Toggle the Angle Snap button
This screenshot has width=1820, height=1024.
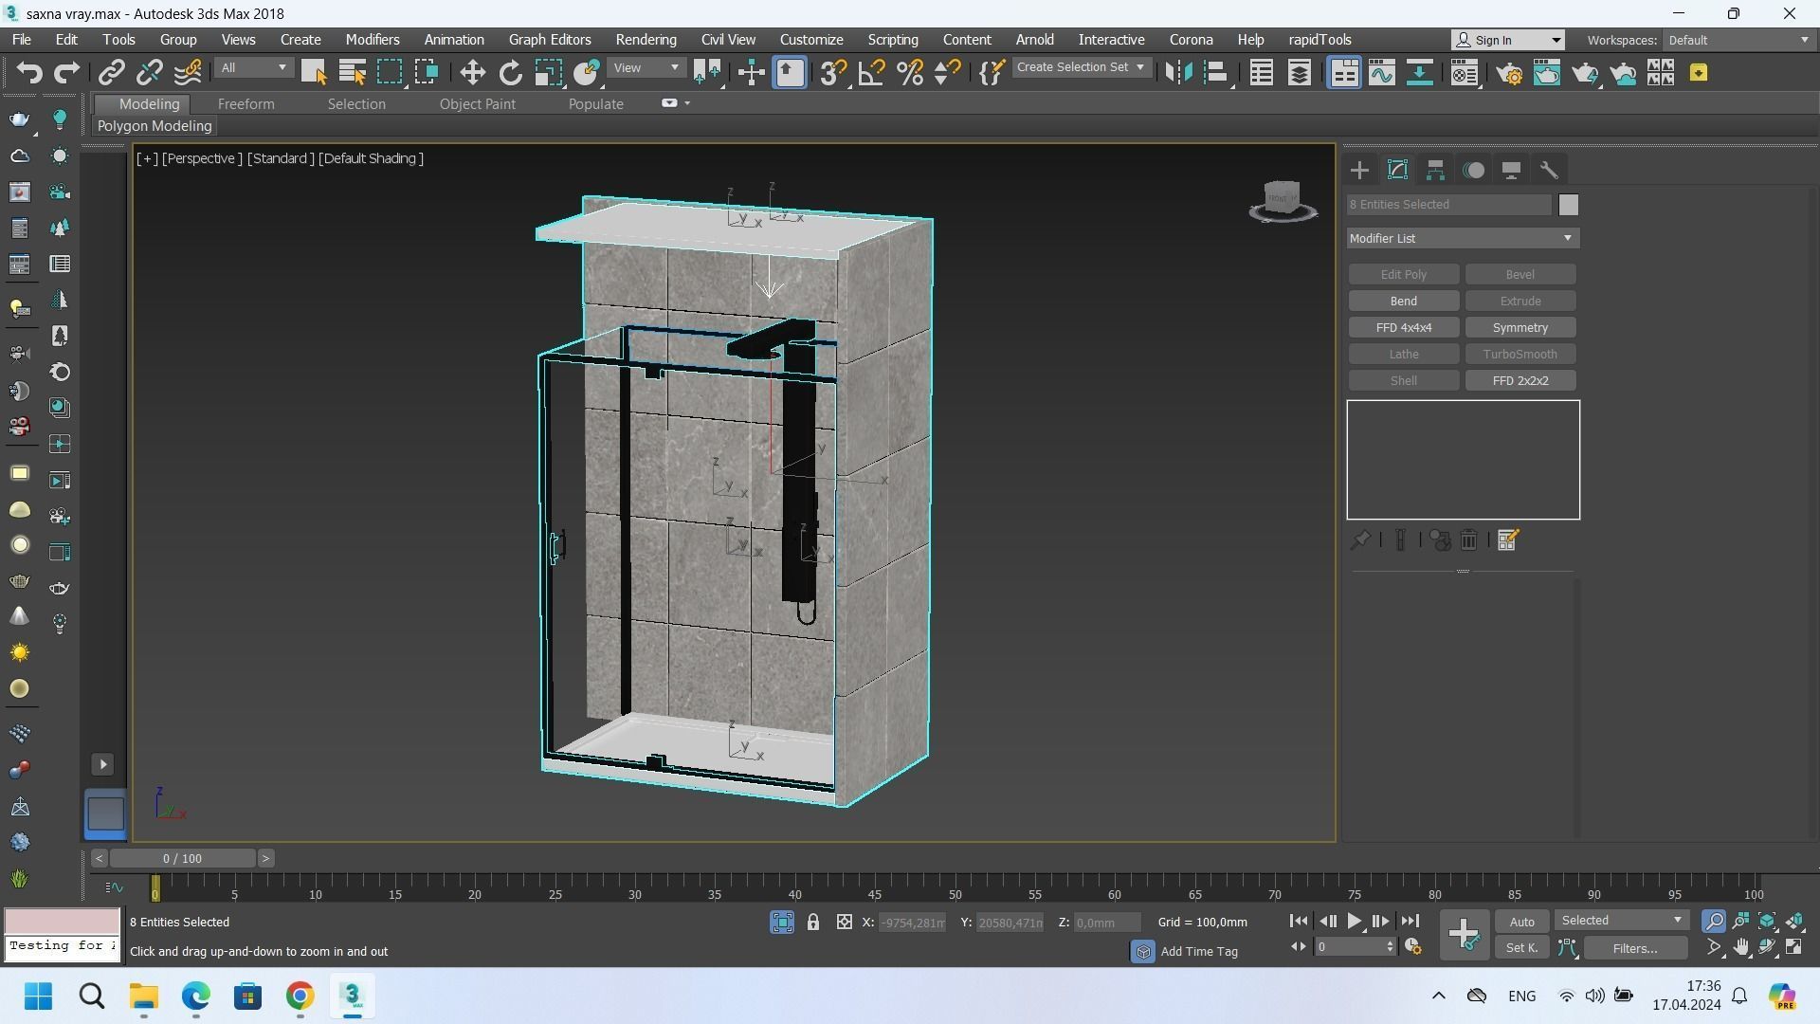point(871,73)
